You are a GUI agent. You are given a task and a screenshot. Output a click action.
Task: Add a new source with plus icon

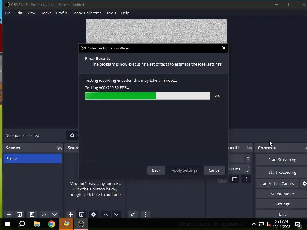click(71, 214)
